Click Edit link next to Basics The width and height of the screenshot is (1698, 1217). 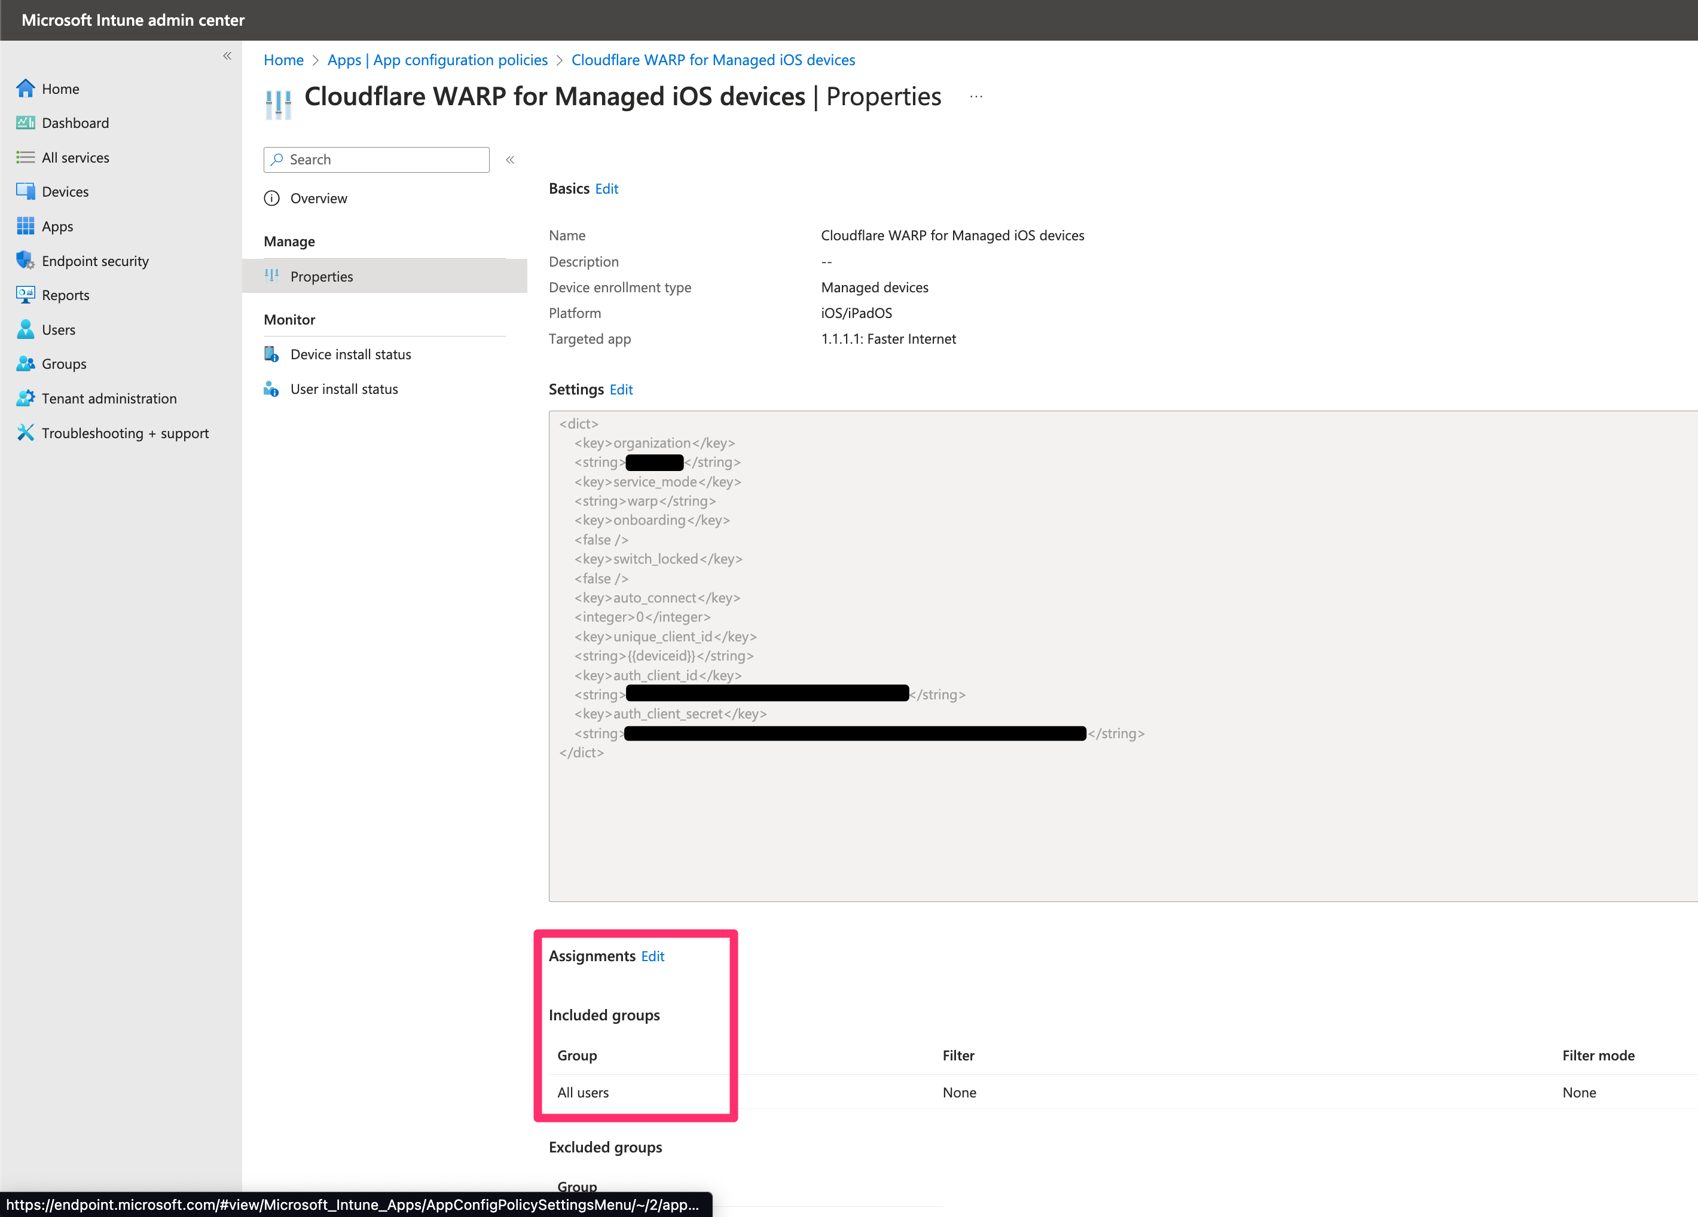click(606, 189)
